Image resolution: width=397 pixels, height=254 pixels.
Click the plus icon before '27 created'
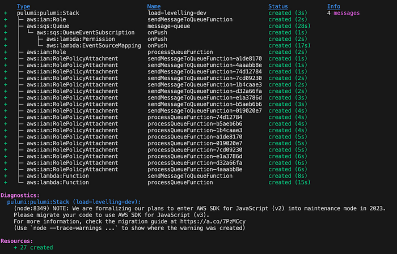[x=15, y=248]
